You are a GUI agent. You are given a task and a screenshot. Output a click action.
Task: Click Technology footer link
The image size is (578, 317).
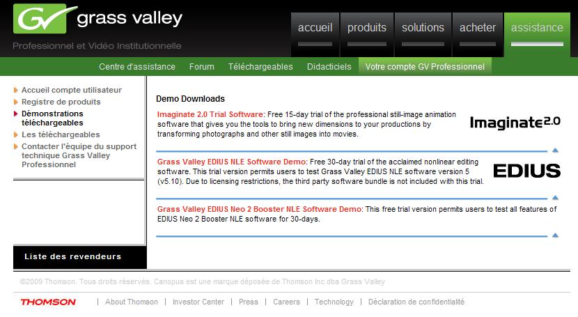[x=334, y=302]
